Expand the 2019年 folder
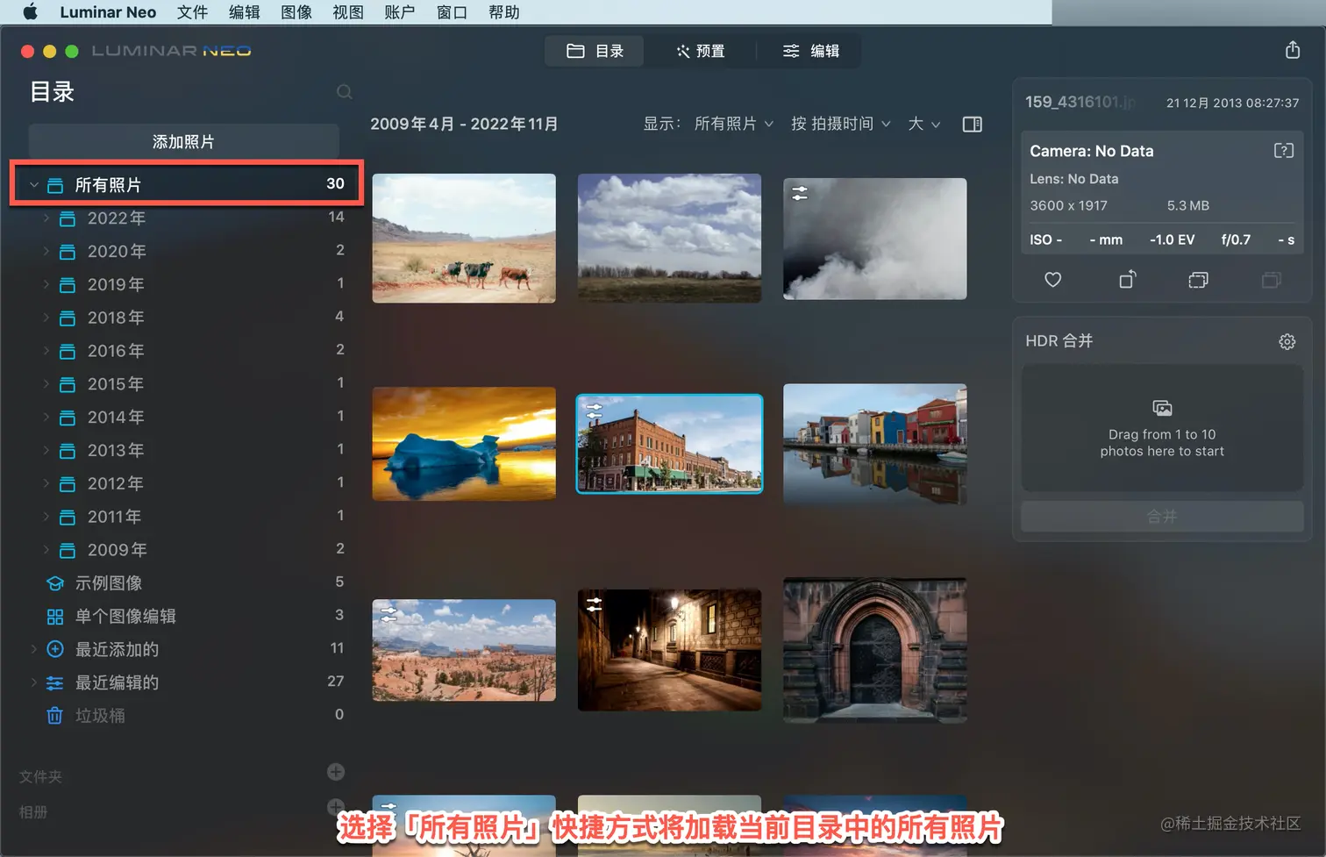The width and height of the screenshot is (1326, 857). pyautogui.click(x=46, y=284)
